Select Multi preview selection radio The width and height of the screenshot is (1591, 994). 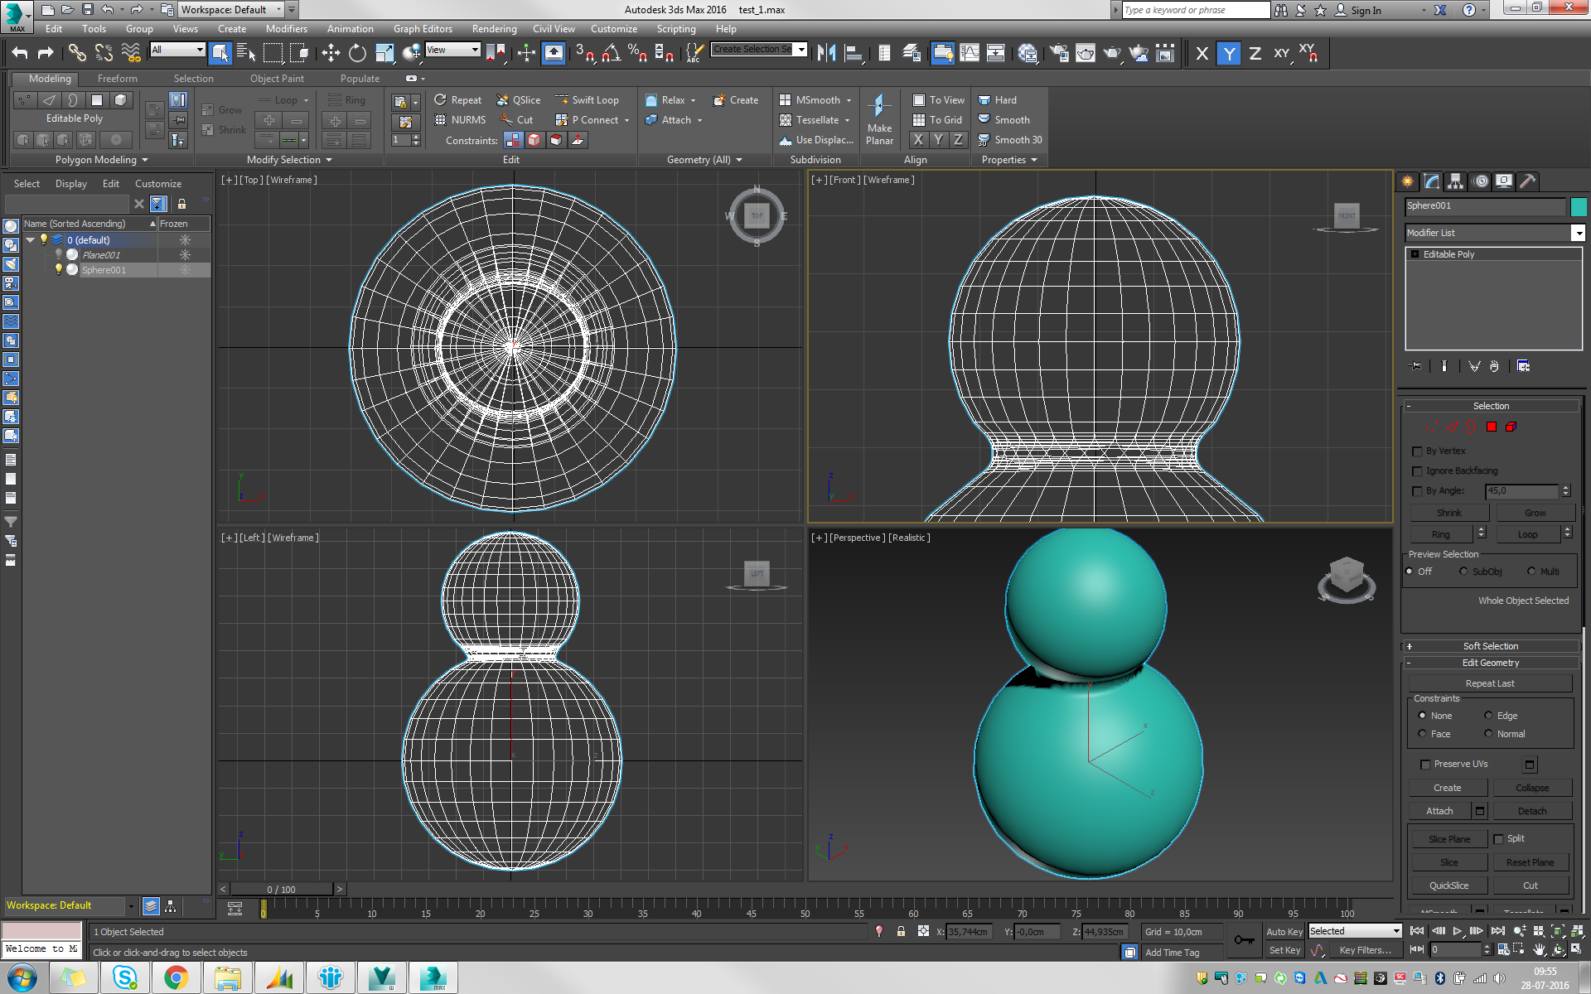click(x=1531, y=572)
